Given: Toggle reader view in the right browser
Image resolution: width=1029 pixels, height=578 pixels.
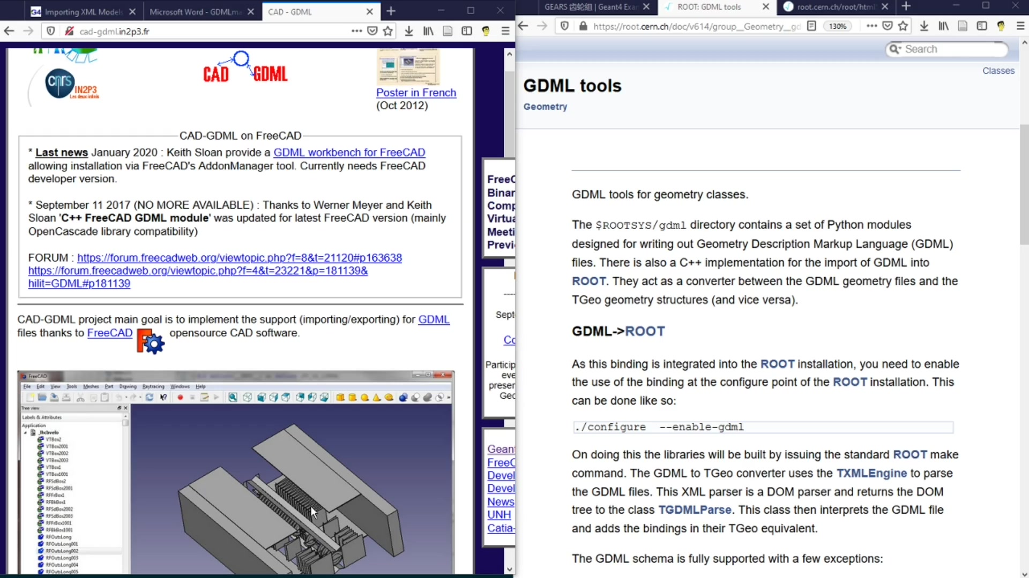Looking at the screenshot, I should coord(811,26).
